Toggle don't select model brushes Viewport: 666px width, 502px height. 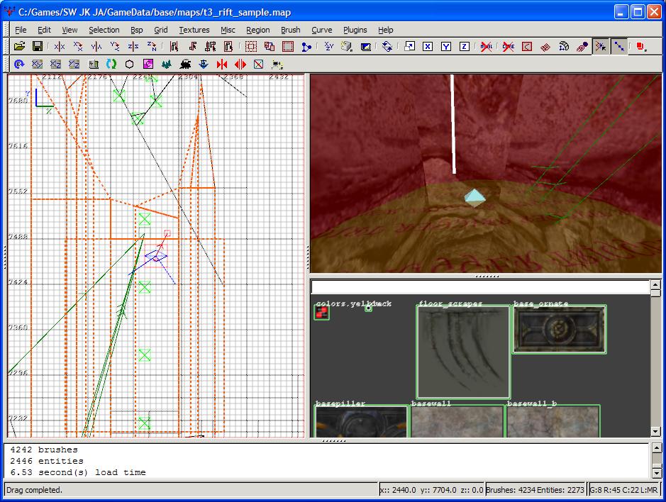click(487, 46)
